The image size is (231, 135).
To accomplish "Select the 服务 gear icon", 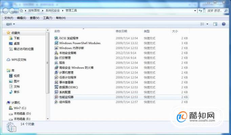I will tap(56, 63).
